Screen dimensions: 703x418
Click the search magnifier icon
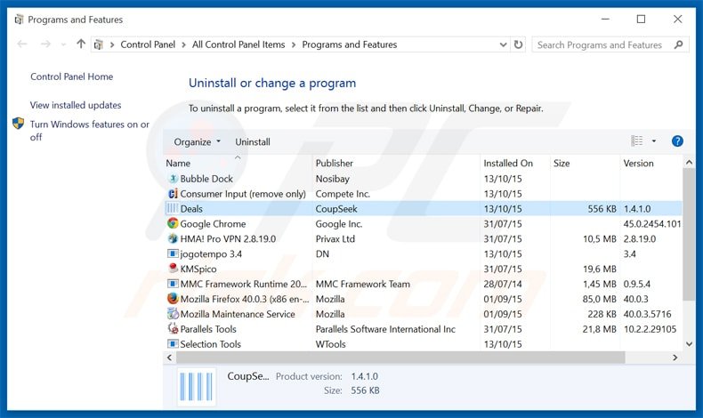tap(678, 44)
